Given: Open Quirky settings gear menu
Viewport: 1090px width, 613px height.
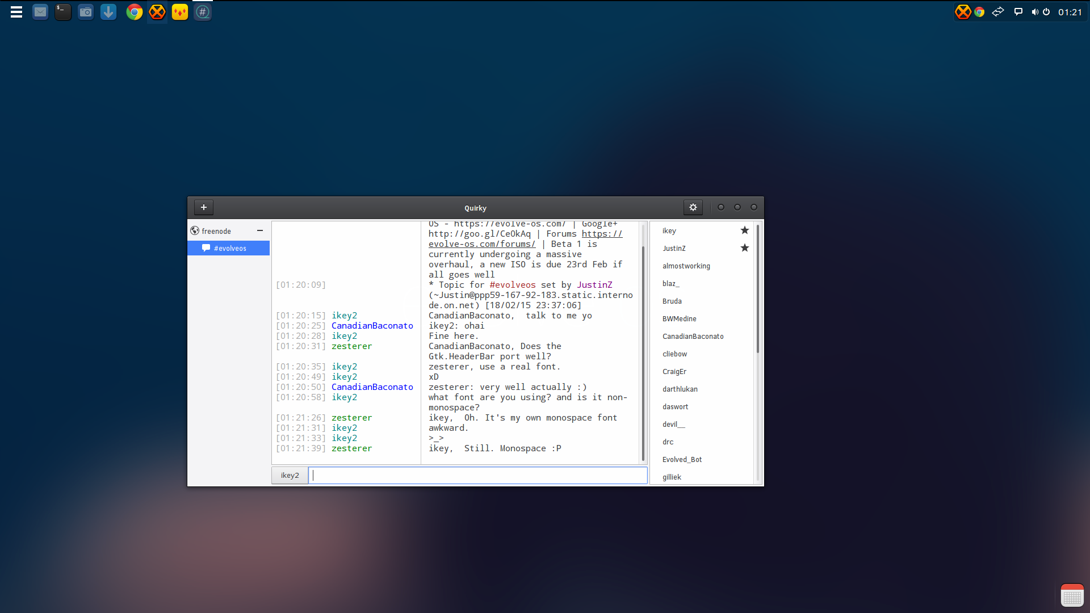Looking at the screenshot, I should (x=693, y=207).
